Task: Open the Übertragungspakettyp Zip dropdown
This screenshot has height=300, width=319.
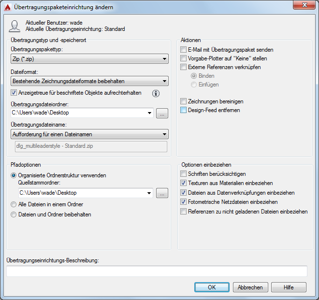Action: (89, 59)
